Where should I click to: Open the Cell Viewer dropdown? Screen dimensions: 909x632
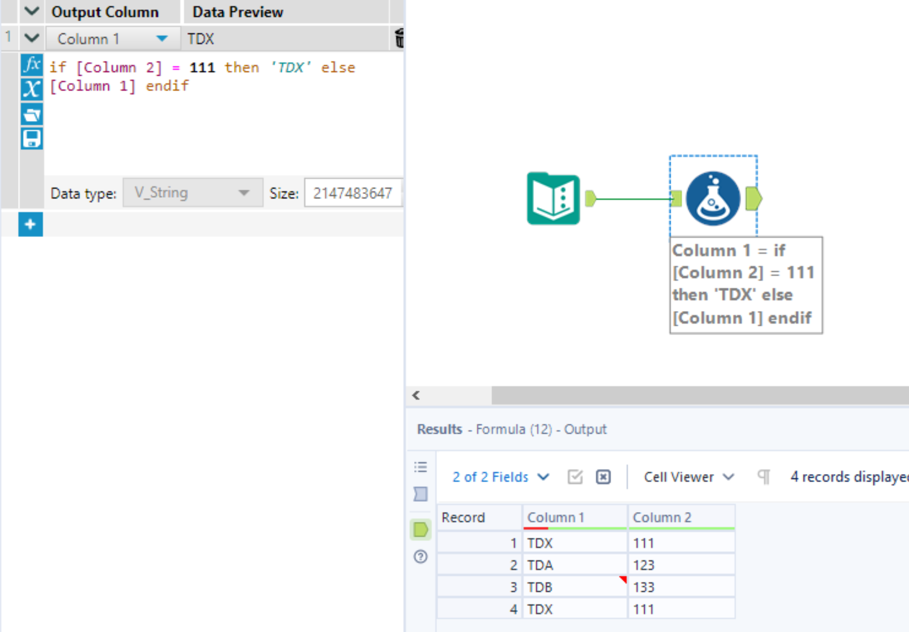(x=689, y=477)
